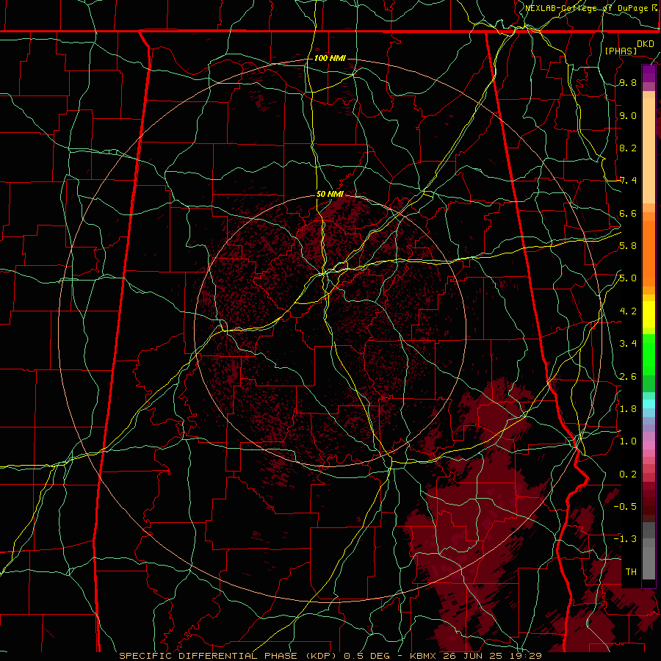Click the 7.4 value on the color scale
Viewport: 661px width, 661px height.
click(628, 181)
